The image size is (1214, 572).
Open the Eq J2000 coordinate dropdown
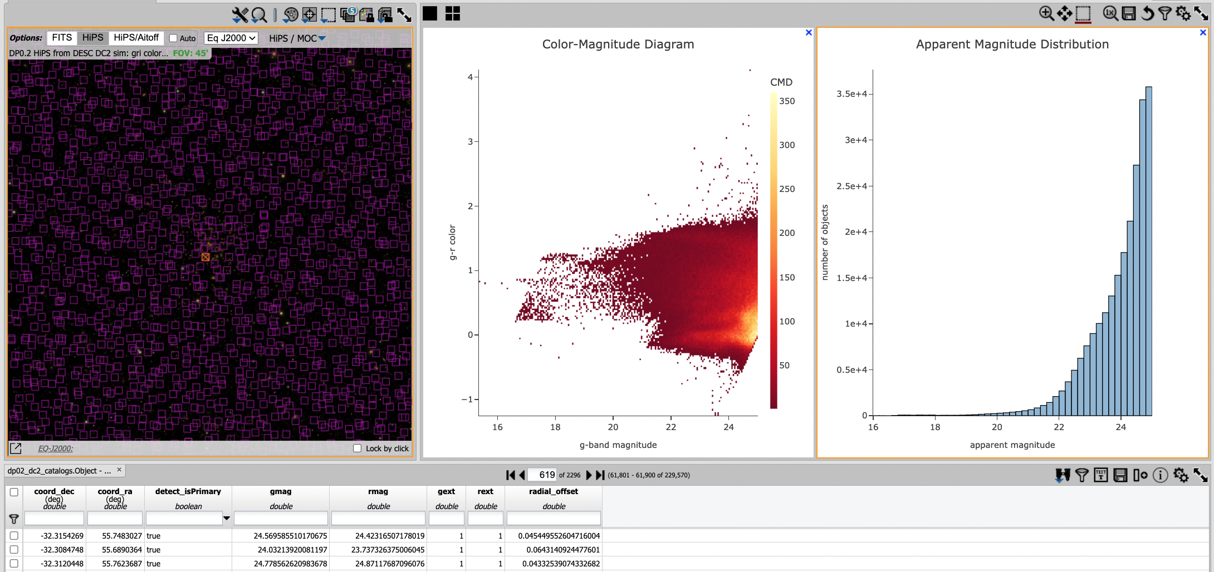[x=231, y=38]
